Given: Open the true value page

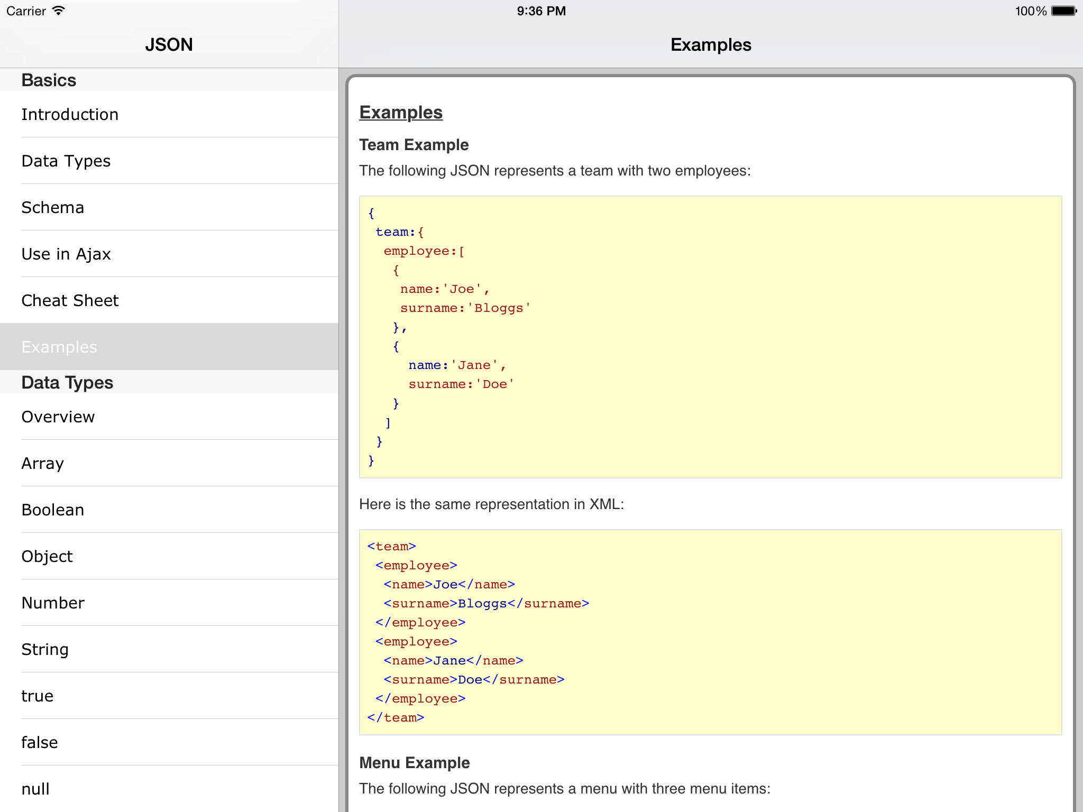Looking at the screenshot, I should coord(37,696).
